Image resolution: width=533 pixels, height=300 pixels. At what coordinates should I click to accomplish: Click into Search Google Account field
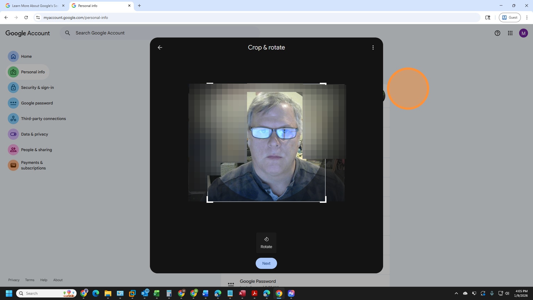pyautogui.click(x=161, y=33)
